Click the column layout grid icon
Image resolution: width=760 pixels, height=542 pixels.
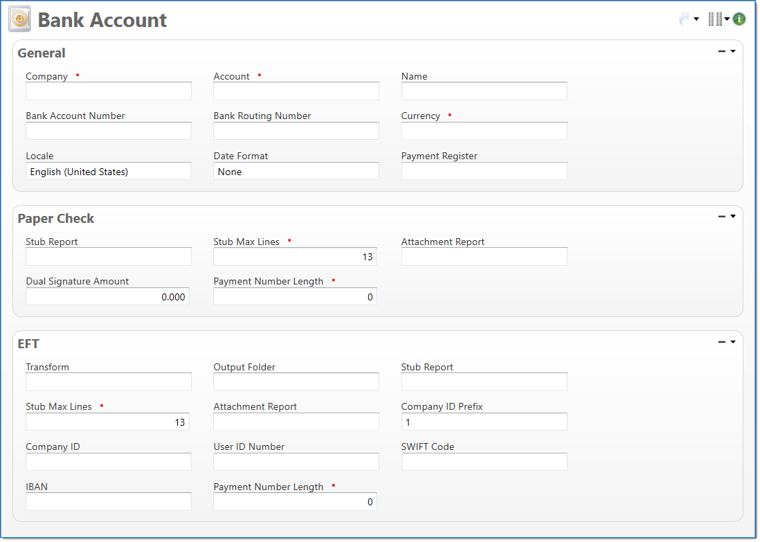tap(715, 19)
